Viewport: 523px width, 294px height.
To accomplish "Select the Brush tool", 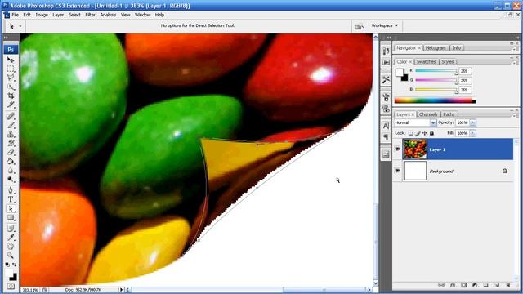I will [11, 125].
